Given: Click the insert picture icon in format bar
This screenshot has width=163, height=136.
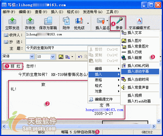Looking at the screenshot, I should [61, 57].
